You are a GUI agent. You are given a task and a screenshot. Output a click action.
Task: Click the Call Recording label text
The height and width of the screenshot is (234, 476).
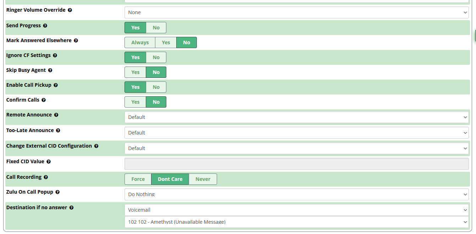pyautogui.click(x=24, y=177)
